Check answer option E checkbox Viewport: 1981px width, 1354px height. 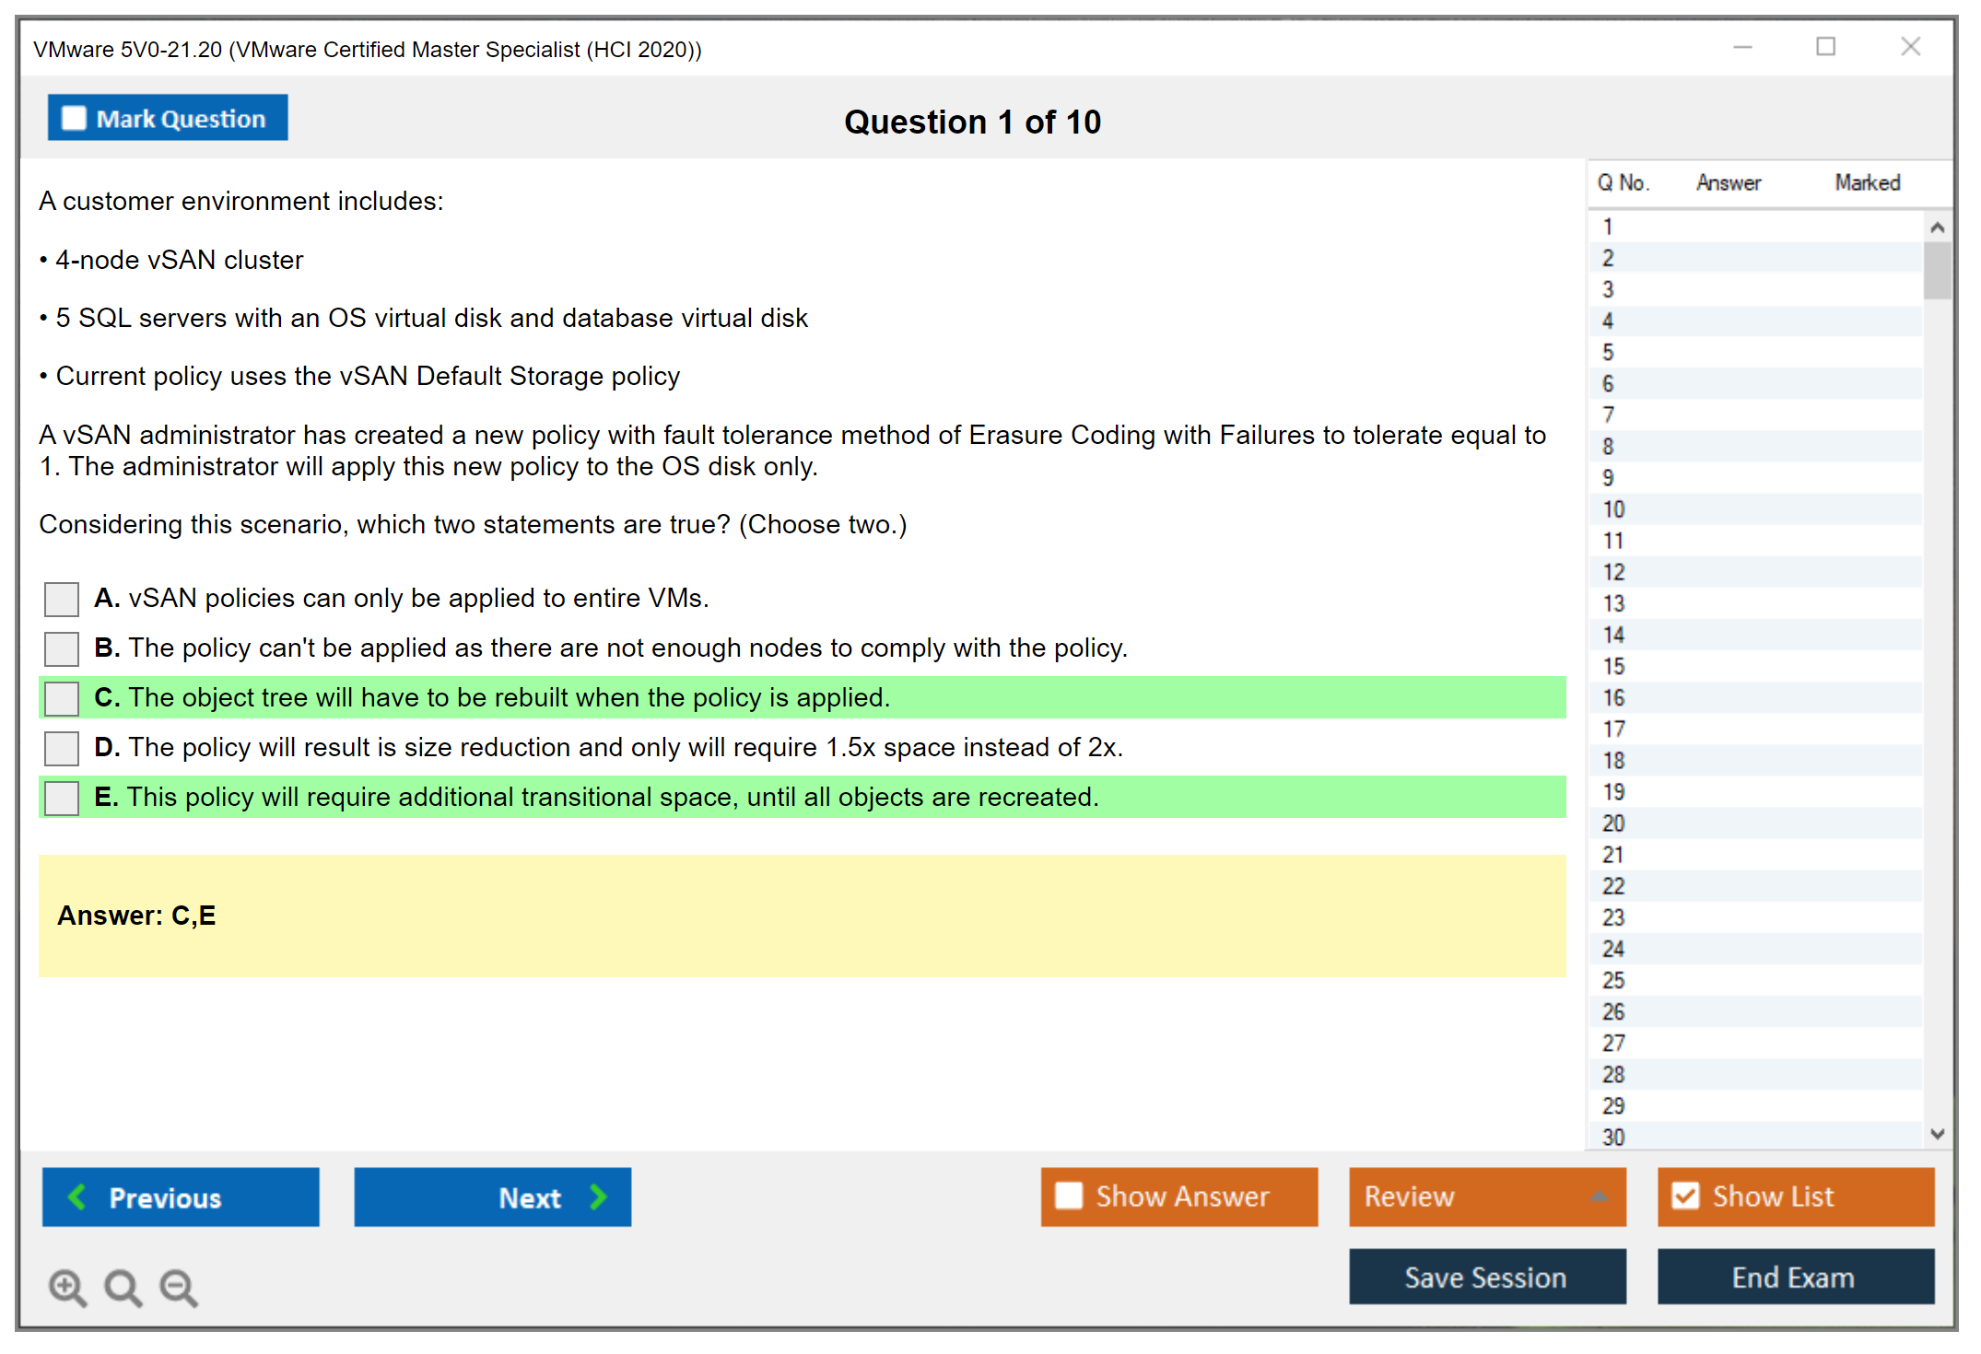tap(62, 798)
